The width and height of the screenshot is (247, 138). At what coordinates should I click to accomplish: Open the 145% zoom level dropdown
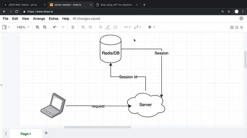point(23,27)
